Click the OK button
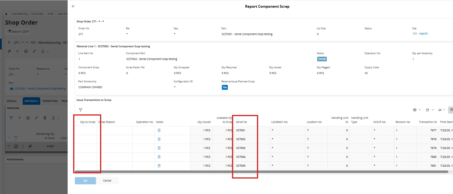This screenshot has height=194, width=453. tap(85, 180)
